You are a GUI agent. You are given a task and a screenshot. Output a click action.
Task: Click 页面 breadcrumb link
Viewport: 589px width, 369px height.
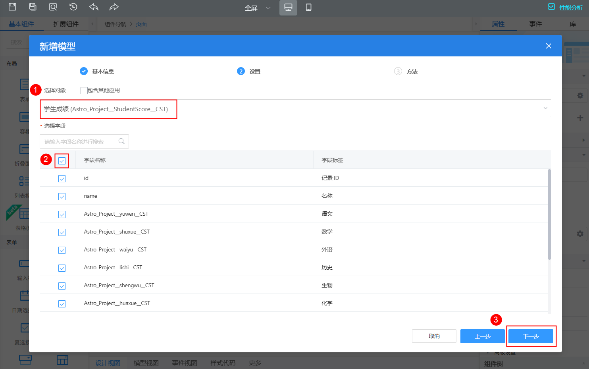click(x=141, y=24)
